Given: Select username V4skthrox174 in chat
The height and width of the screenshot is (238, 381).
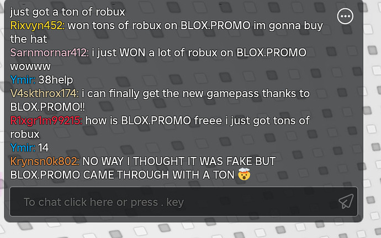Looking at the screenshot, I should pos(44,93).
